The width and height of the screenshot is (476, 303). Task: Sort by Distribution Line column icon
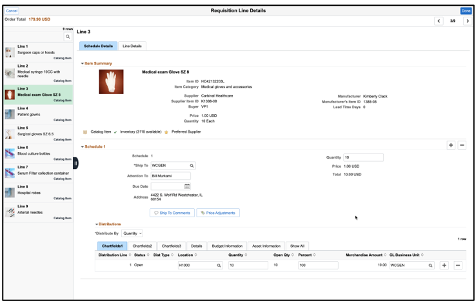pyautogui.click(x=130, y=255)
